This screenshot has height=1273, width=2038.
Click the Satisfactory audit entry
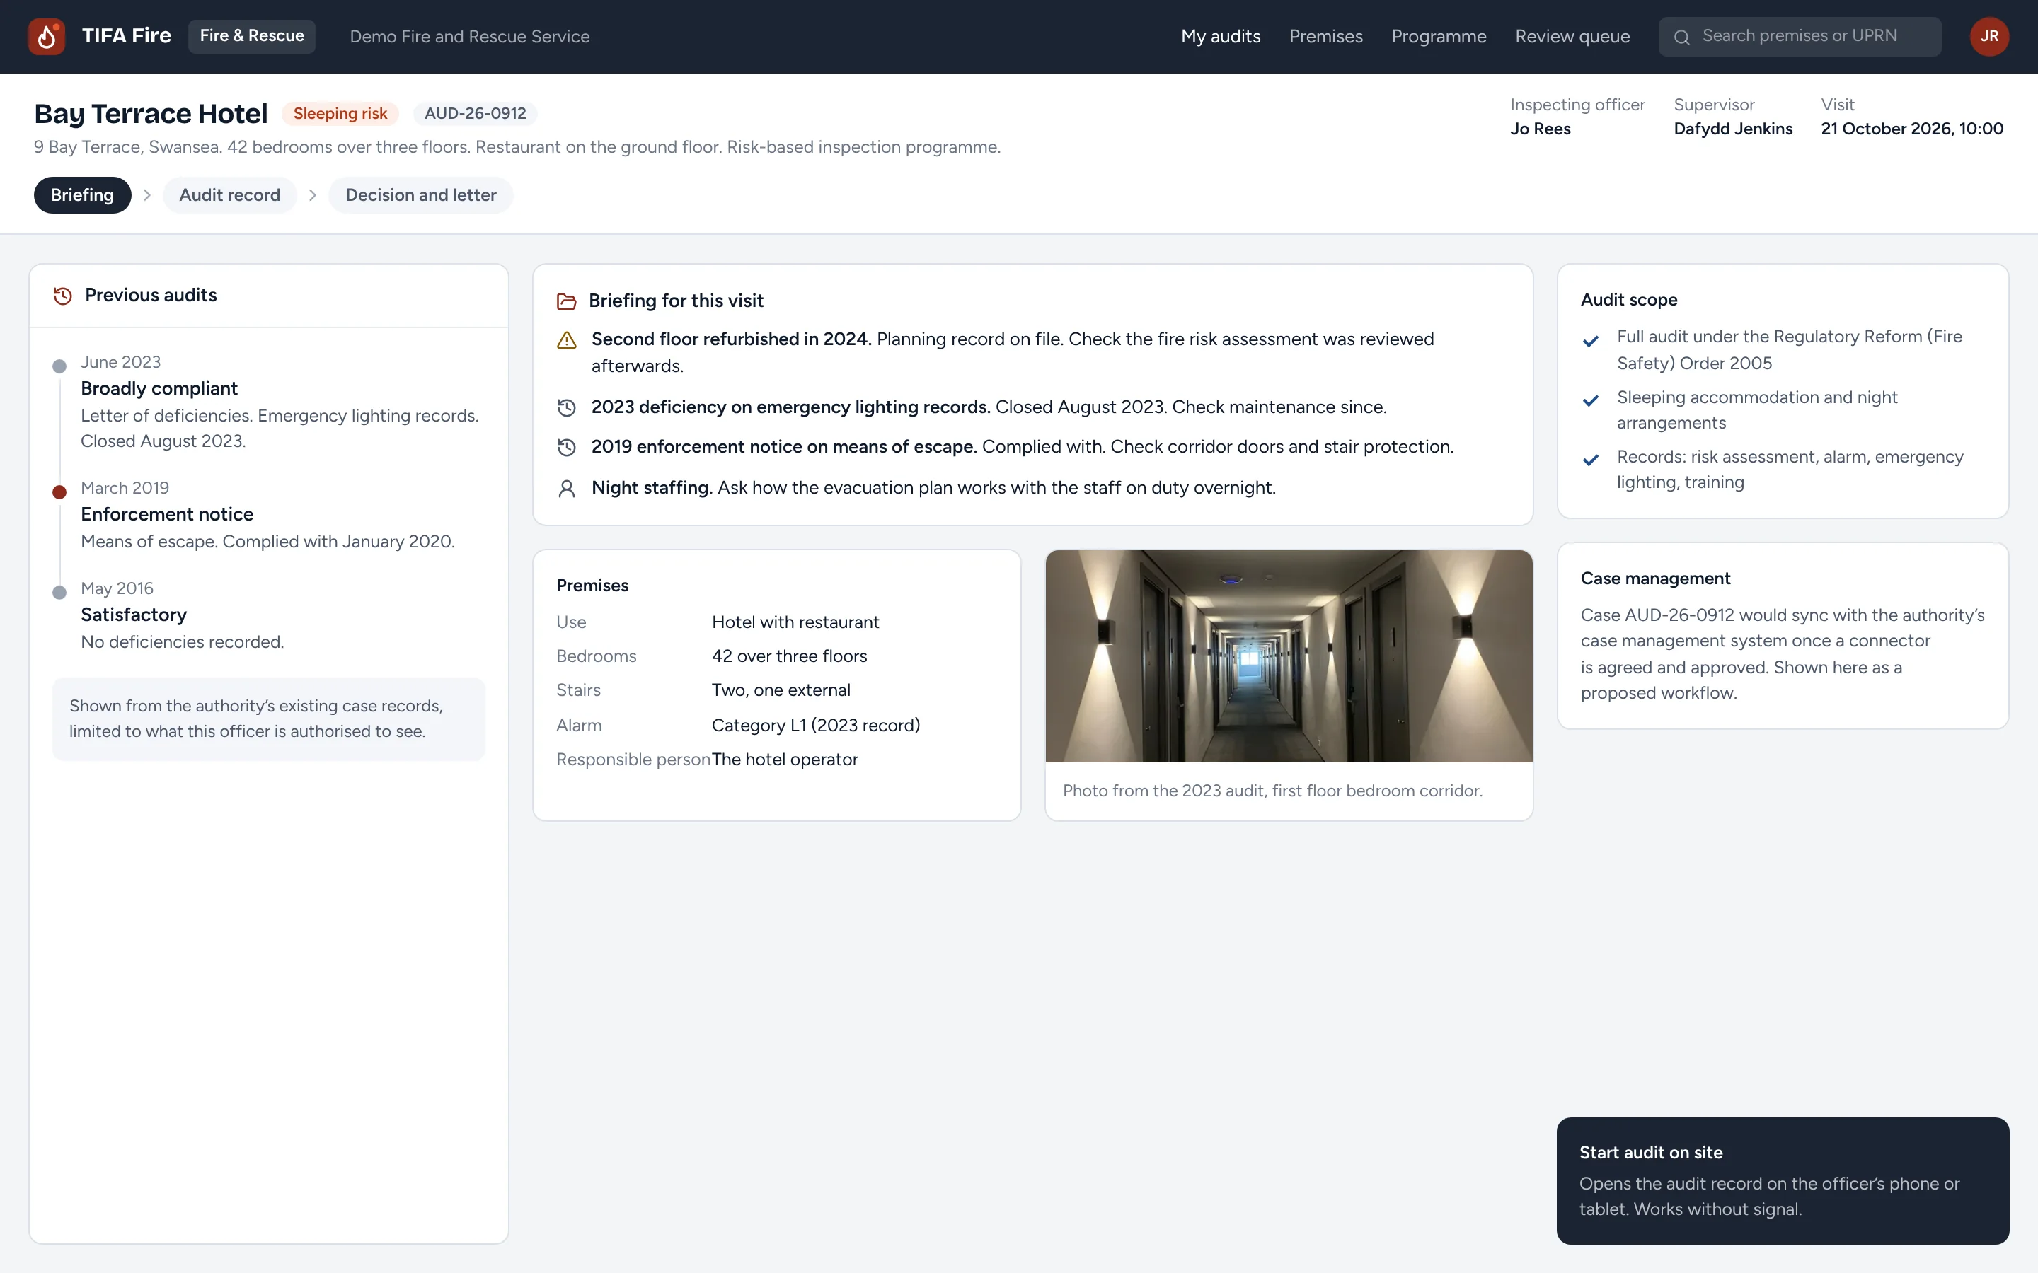tap(134, 615)
